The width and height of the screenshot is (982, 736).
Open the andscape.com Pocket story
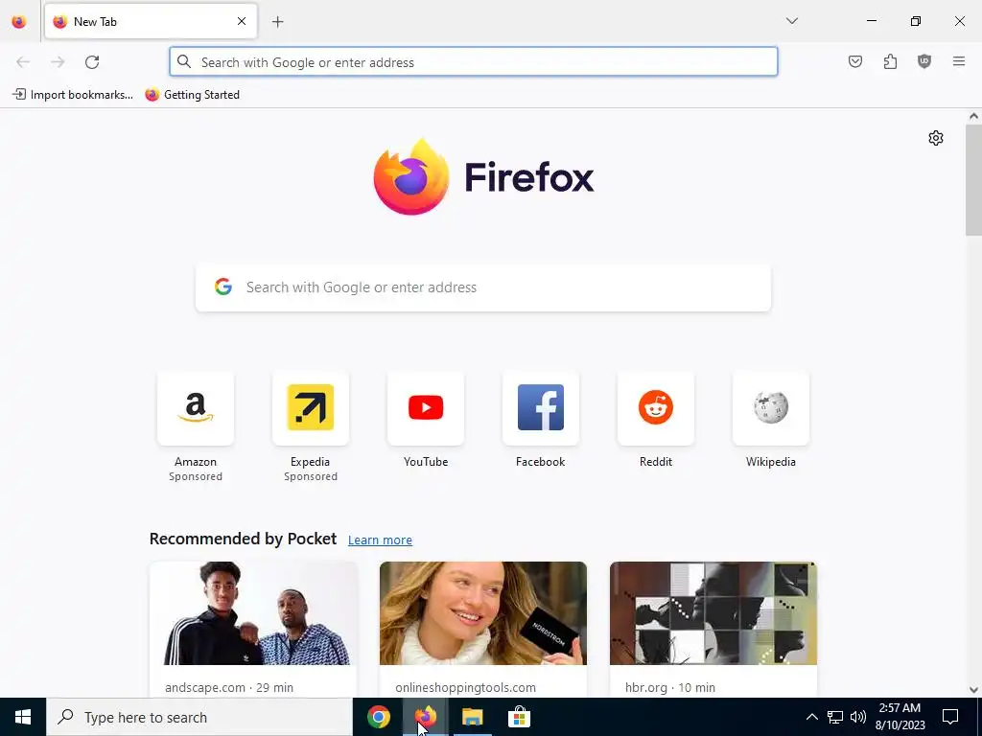click(x=253, y=629)
